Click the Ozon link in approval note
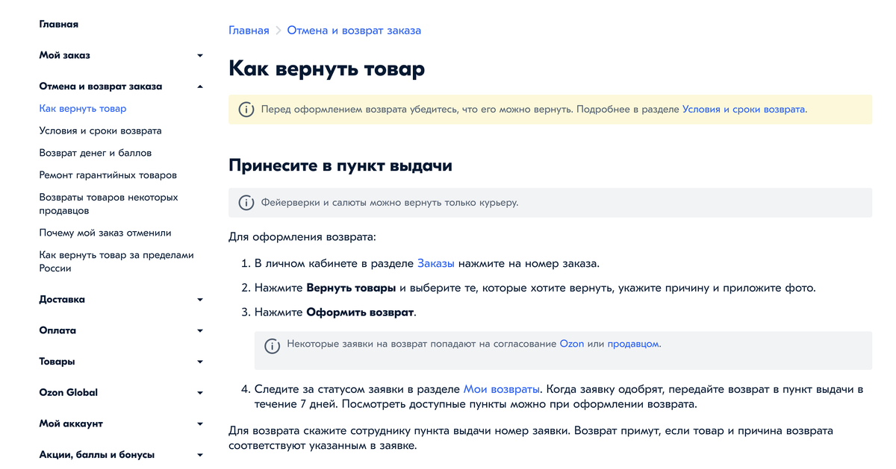Screen dimensions: 896x469 pyautogui.click(x=572, y=344)
